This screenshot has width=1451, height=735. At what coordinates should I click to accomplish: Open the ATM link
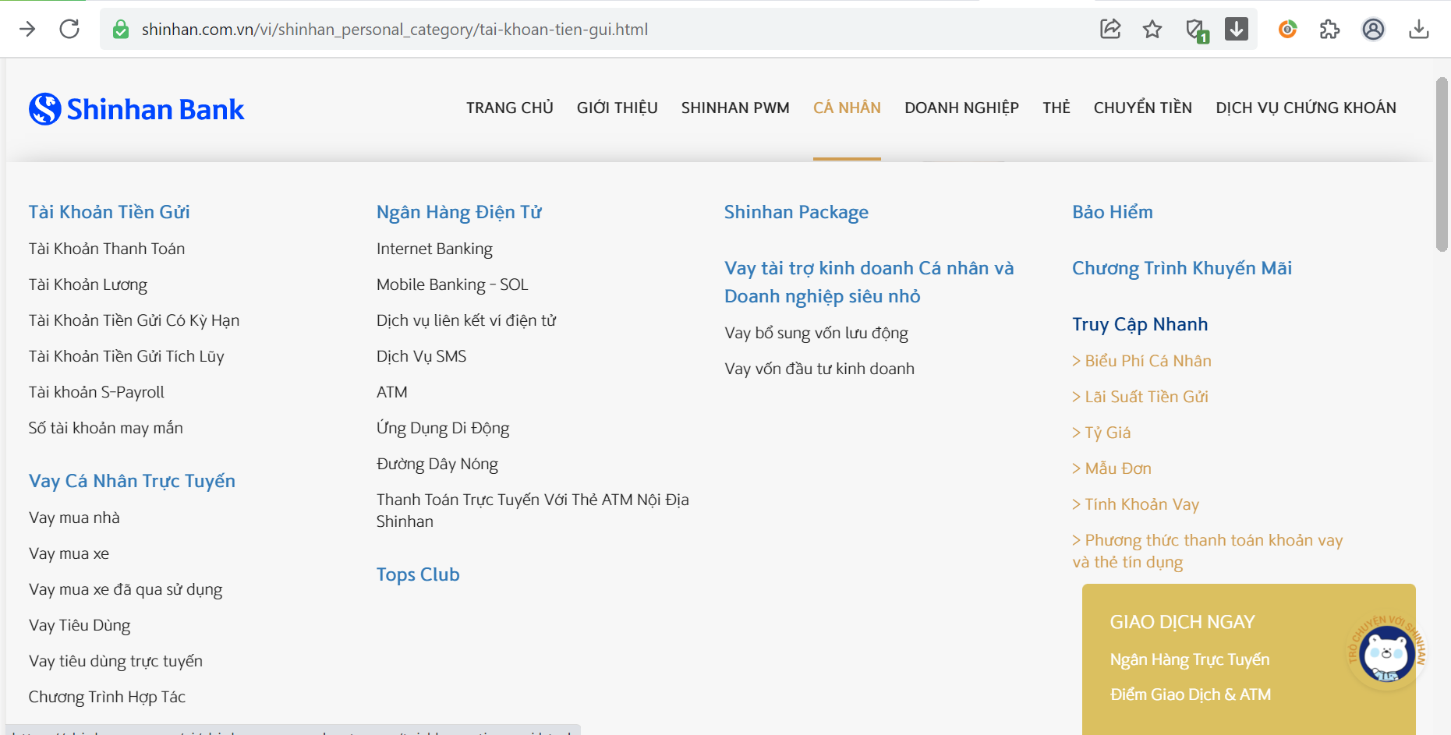coord(392,392)
